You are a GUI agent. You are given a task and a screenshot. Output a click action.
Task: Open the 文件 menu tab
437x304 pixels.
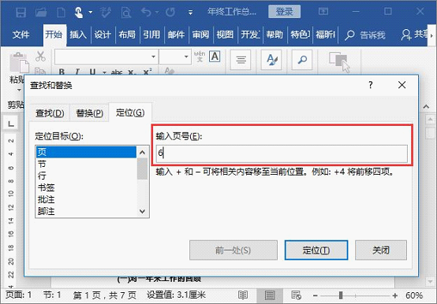click(21, 35)
